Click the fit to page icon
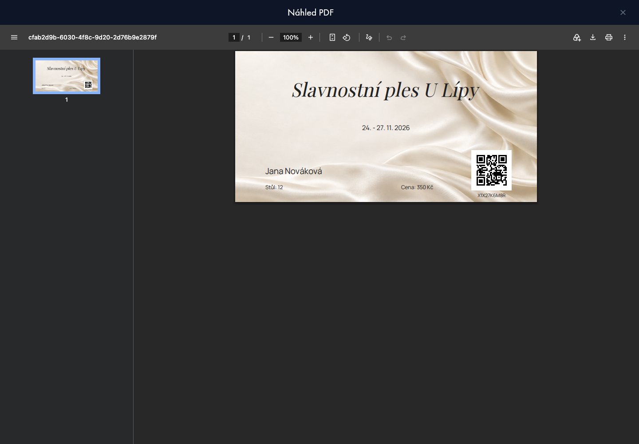Viewport: 639px width, 444px height. (x=332, y=37)
